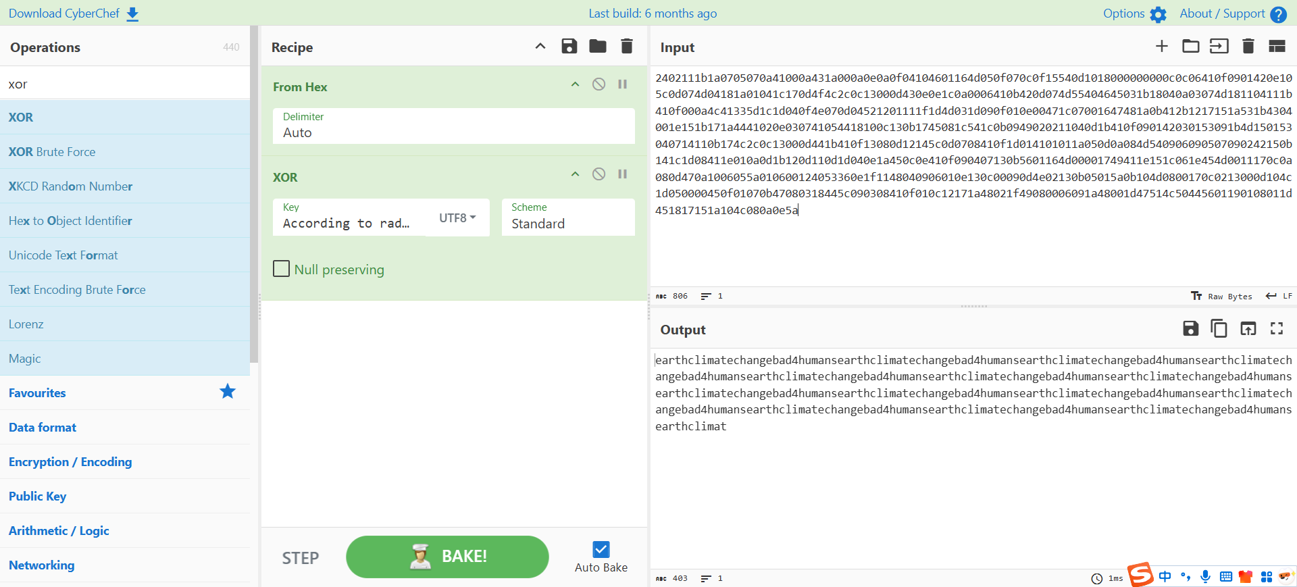Select Text Encoding Brute Force operation
This screenshot has width=1297, height=587.
tap(125, 290)
